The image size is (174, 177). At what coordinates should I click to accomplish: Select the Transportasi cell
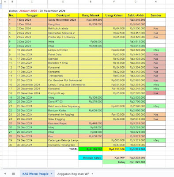pyautogui.click(x=63, y=76)
